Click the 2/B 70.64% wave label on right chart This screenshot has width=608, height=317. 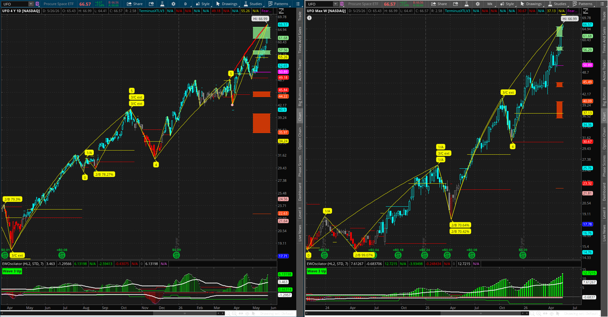(x=461, y=225)
